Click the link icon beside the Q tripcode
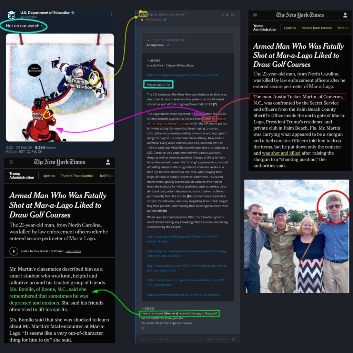The image size is (353, 353). tap(165, 20)
